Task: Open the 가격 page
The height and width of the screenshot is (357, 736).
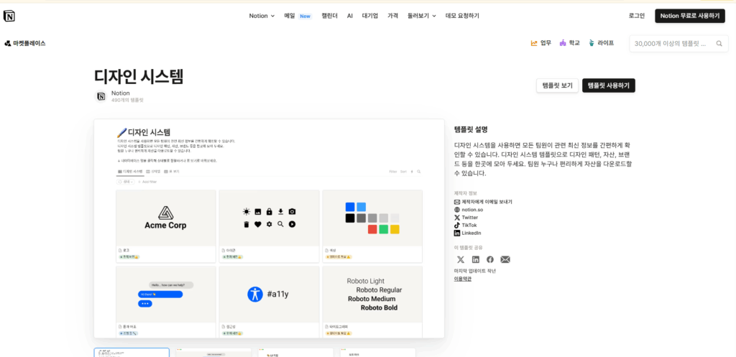Action: [x=392, y=16]
